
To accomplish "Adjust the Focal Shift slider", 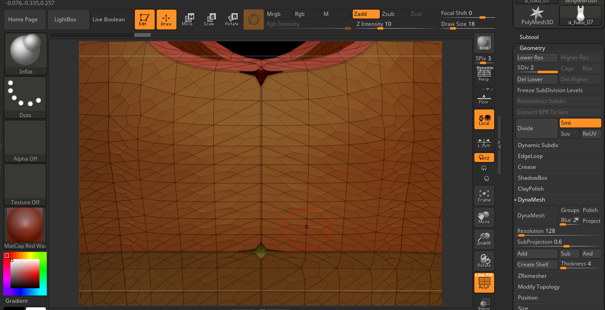I will click(468, 14).
